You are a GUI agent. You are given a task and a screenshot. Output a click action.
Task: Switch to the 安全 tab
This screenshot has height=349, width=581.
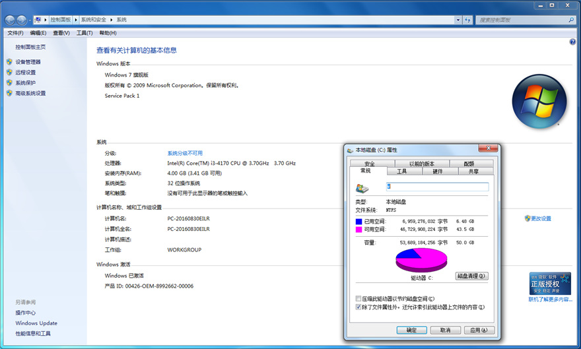(372, 164)
